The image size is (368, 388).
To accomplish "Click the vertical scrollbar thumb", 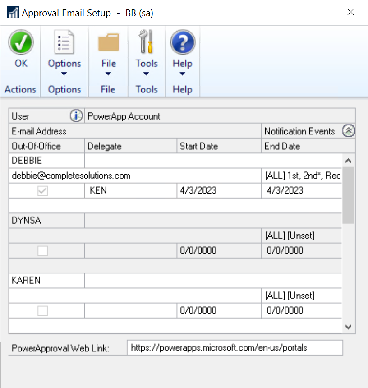I will (348, 195).
